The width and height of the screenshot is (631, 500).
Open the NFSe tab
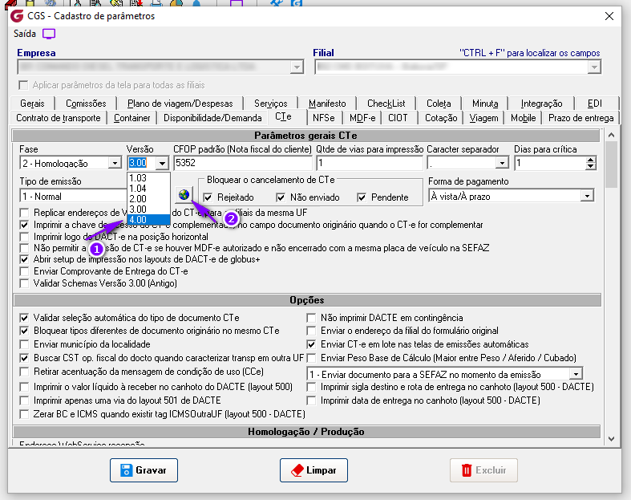(x=324, y=118)
